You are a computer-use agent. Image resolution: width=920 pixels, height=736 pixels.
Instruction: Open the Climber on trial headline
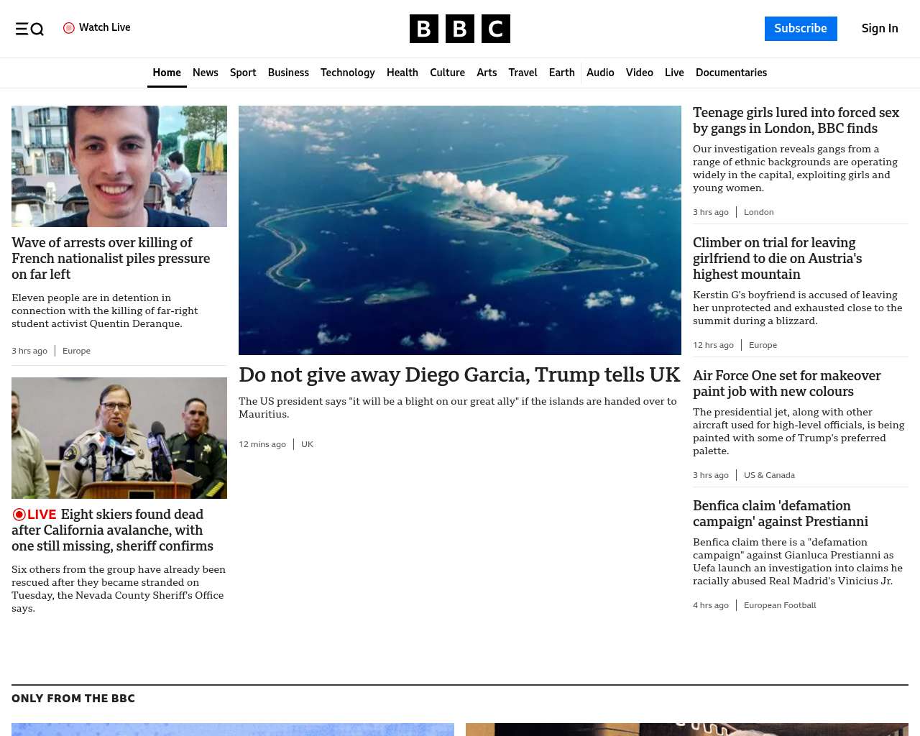click(777, 259)
